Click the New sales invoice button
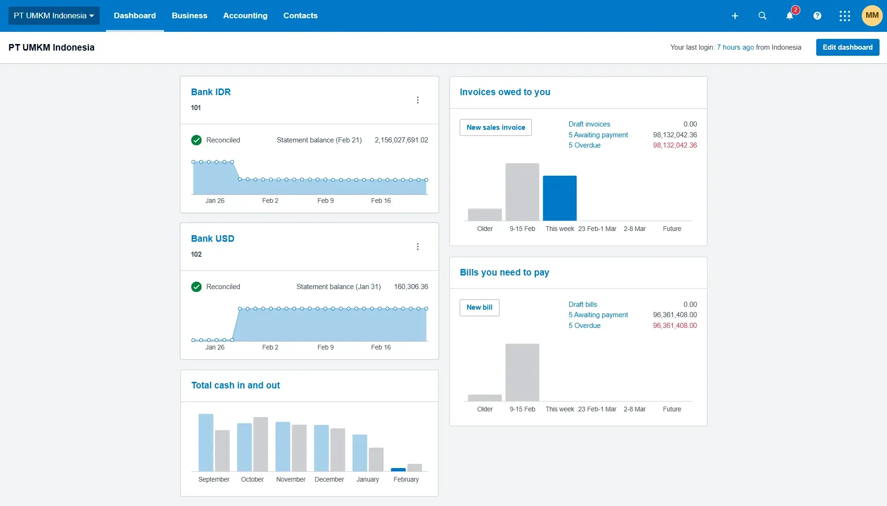 [x=495, y=127]
